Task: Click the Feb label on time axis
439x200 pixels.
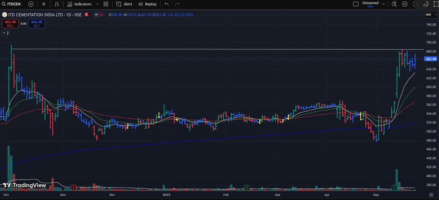Action: 226,195
